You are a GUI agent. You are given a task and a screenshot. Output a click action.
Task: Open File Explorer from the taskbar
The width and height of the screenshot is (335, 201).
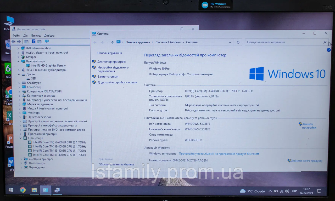34,190
